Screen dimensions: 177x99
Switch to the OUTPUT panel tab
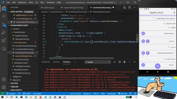tap(56, 62)
